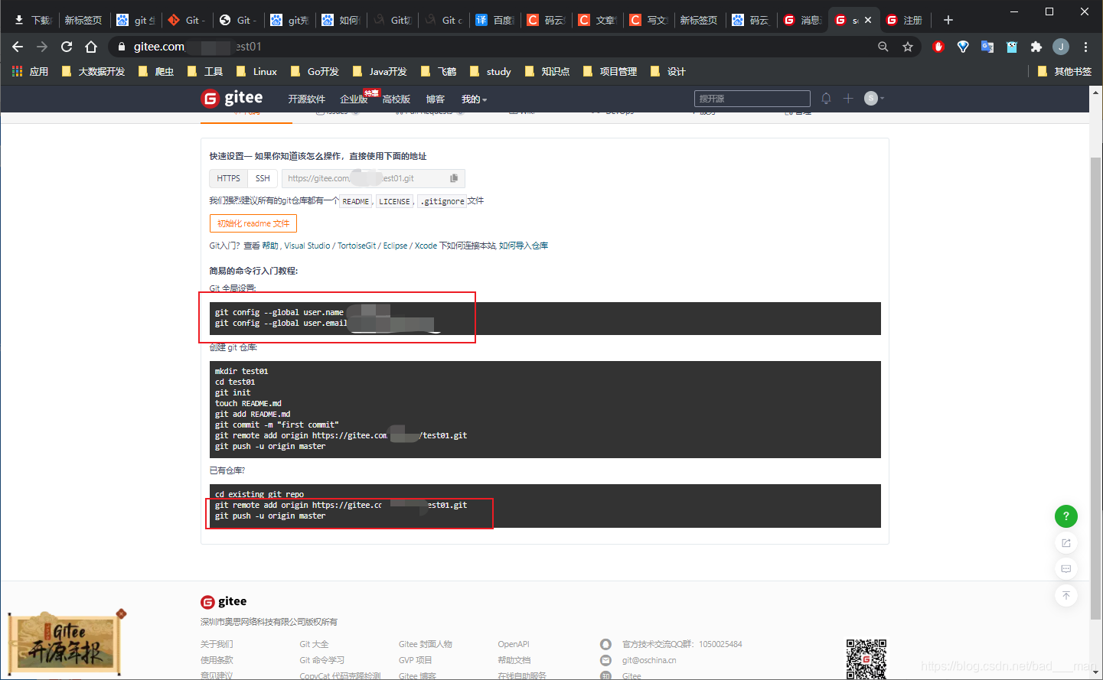
Task: Open the zoom magnifier in the address bar
Action: click(883, 47)
